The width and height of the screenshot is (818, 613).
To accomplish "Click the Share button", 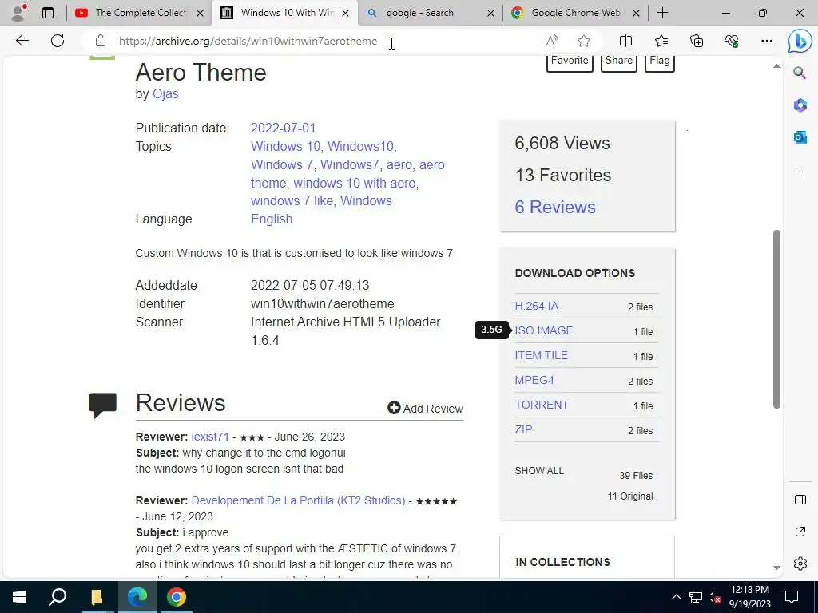I will pos(619,61).
